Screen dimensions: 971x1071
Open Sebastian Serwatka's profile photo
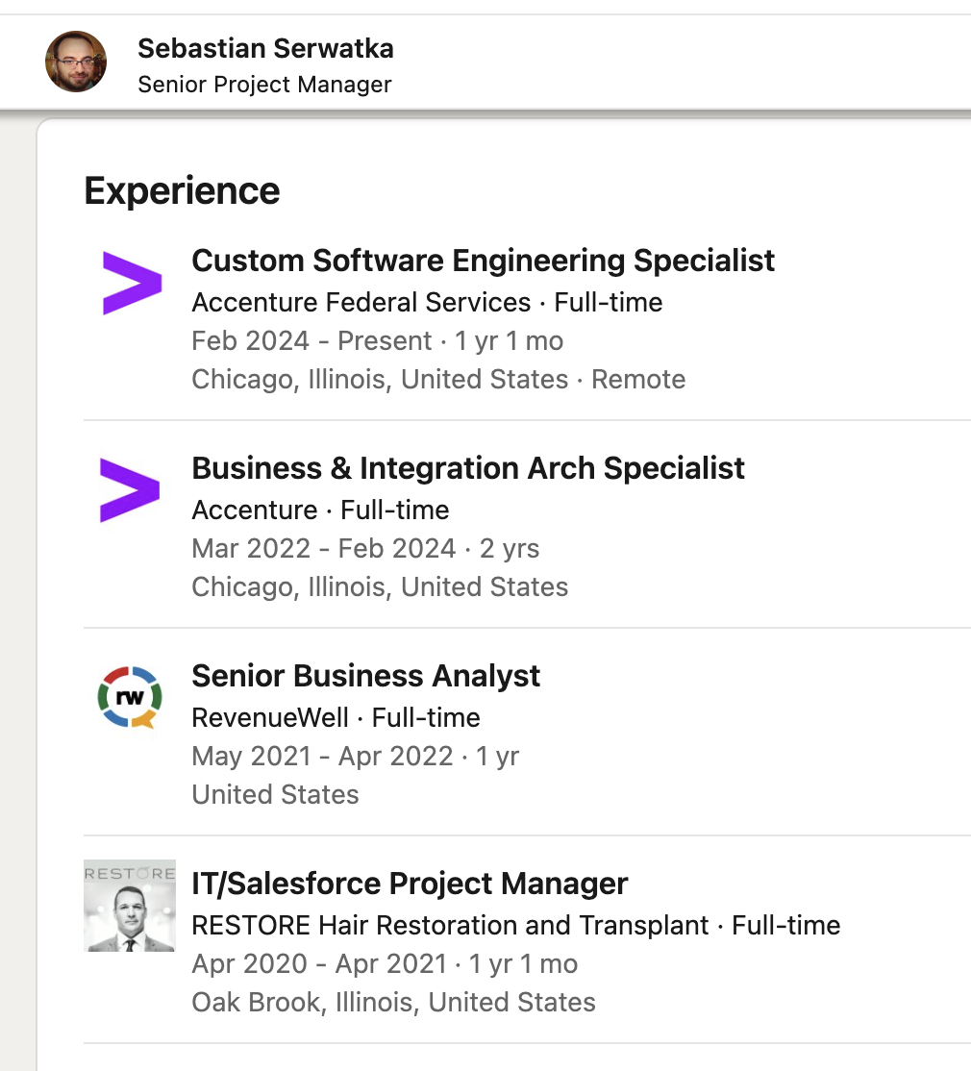point(76,62)
